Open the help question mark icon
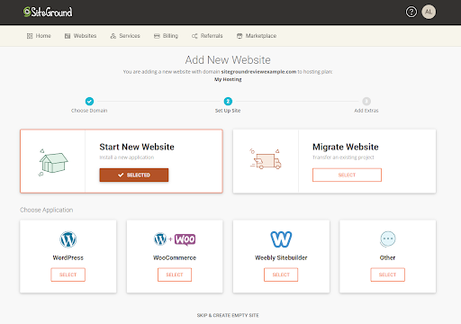This screenshot has height=324, width=461. click(411, 12)
